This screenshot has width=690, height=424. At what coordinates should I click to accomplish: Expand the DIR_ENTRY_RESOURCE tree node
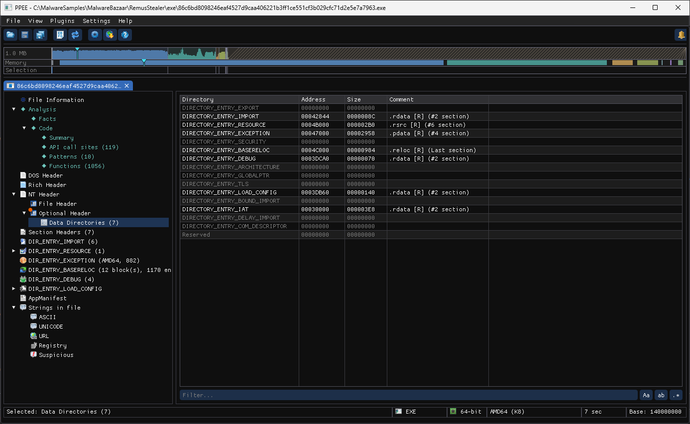click(14, 251)
